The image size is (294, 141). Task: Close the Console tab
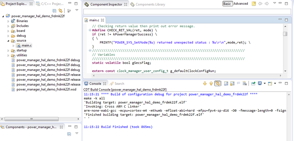tap(105, 84)
